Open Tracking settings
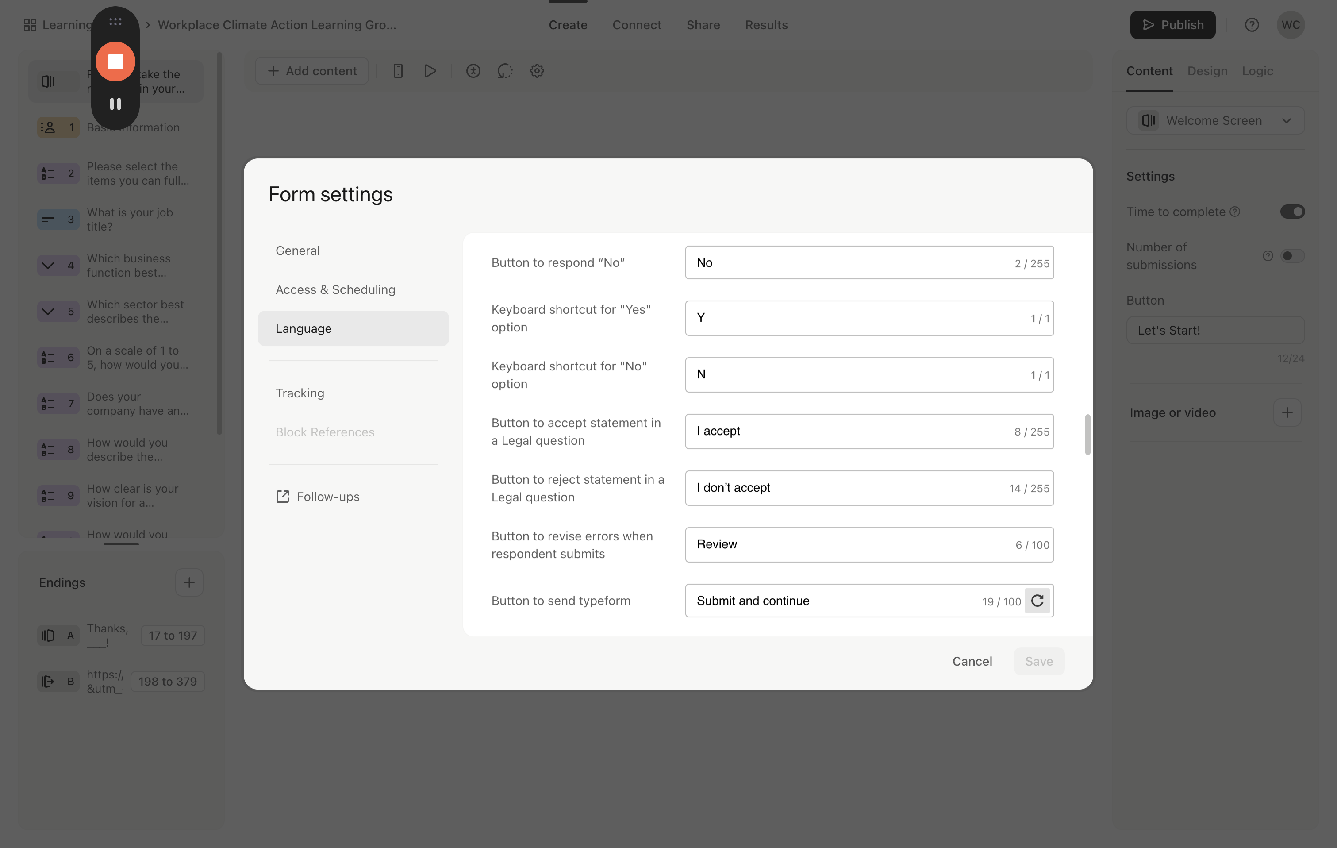Image resolution: width=1337 pixels, height=848 pixels. [x=353, y=393]
